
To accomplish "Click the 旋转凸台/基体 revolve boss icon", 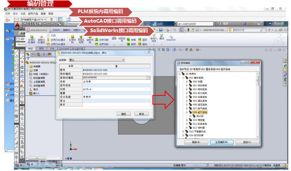I will point(41,39).
